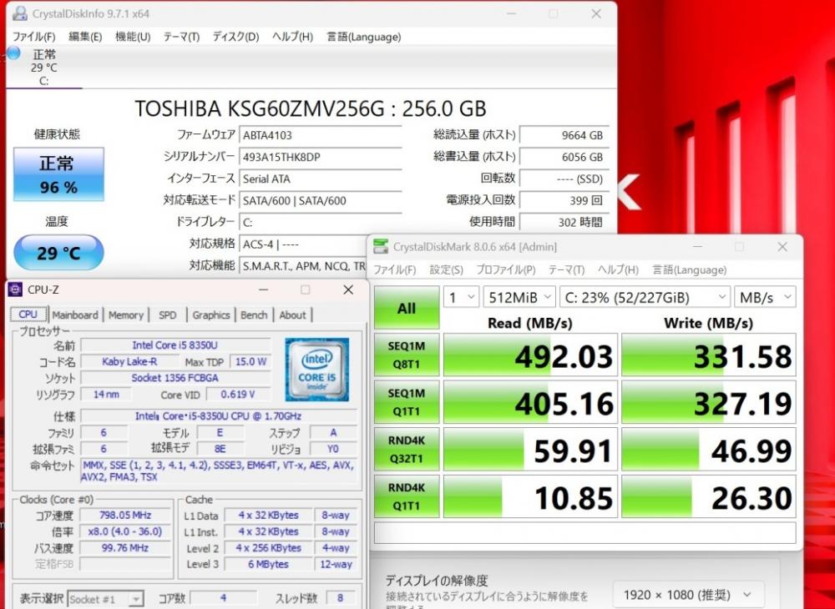This screenshot has width=835, height=609.
Task: Click the SEQ1M Q1T1 read result 405.16
Action: [x=530, y=402]
